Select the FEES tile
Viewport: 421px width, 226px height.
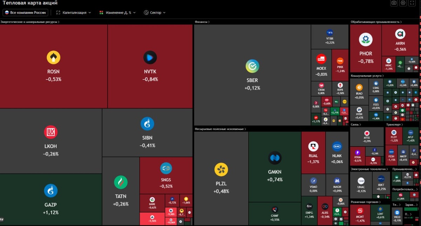pyautogui.click(x=376, y=104)
